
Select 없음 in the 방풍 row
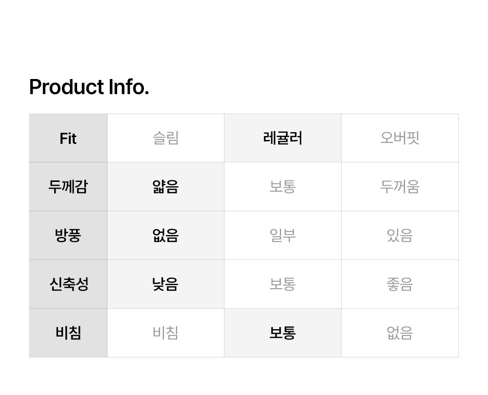(x=165, y=236)
